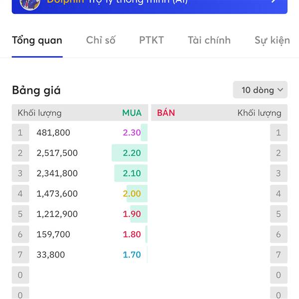Tap the red 1.90 buy price
The width and height of the screenshot is (299, 299).
click(132, 214)
